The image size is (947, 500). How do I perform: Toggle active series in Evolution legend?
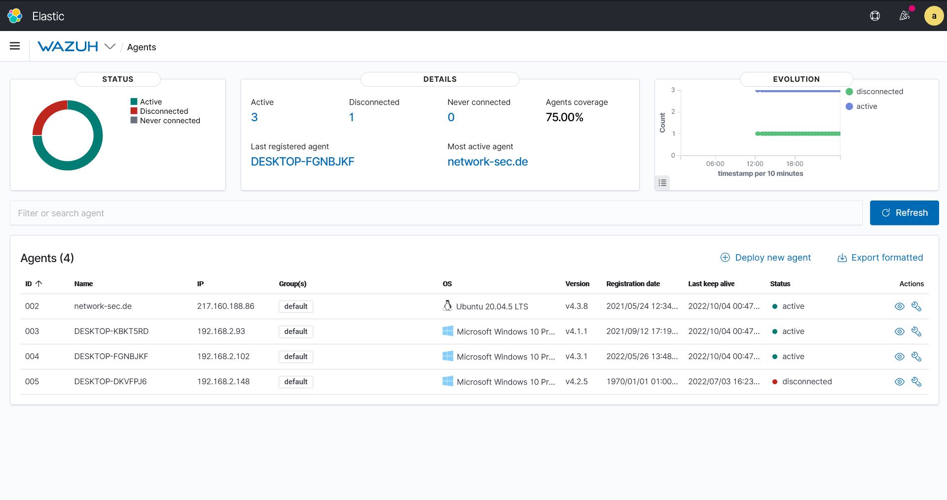pos(861,106)
